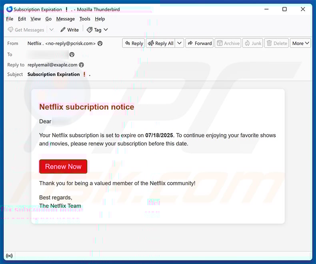
Task: Minimize the Thunderbird window
Action: pos(266,9)
